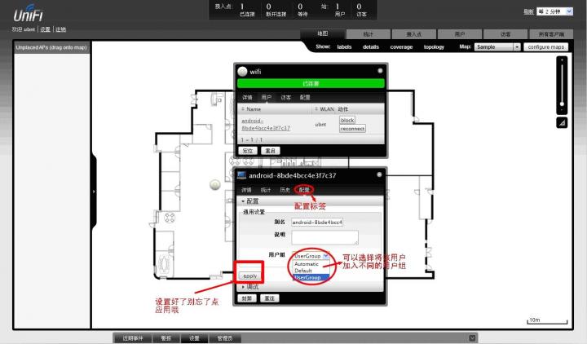587x344 pixels.
Task: Open the Map dropdown showing Sample
Action: click(497, 46)
